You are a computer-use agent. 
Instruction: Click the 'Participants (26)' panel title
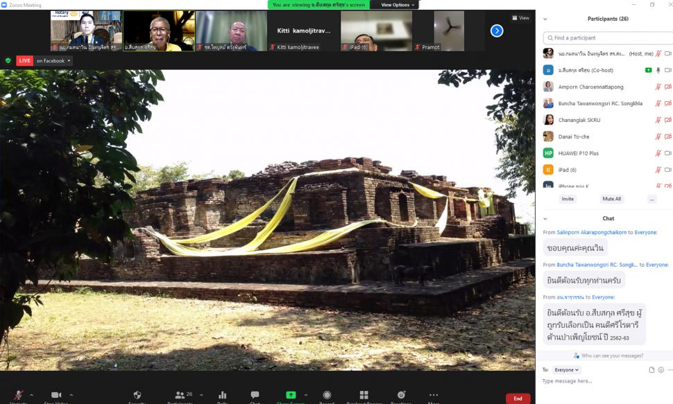point(608,19)
